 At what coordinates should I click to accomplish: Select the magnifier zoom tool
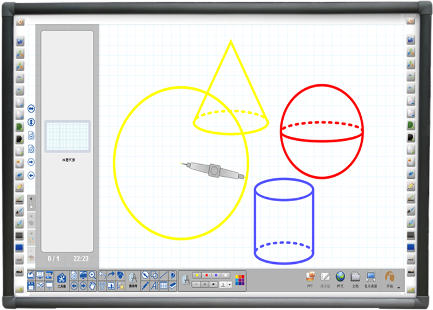point(92,275)
